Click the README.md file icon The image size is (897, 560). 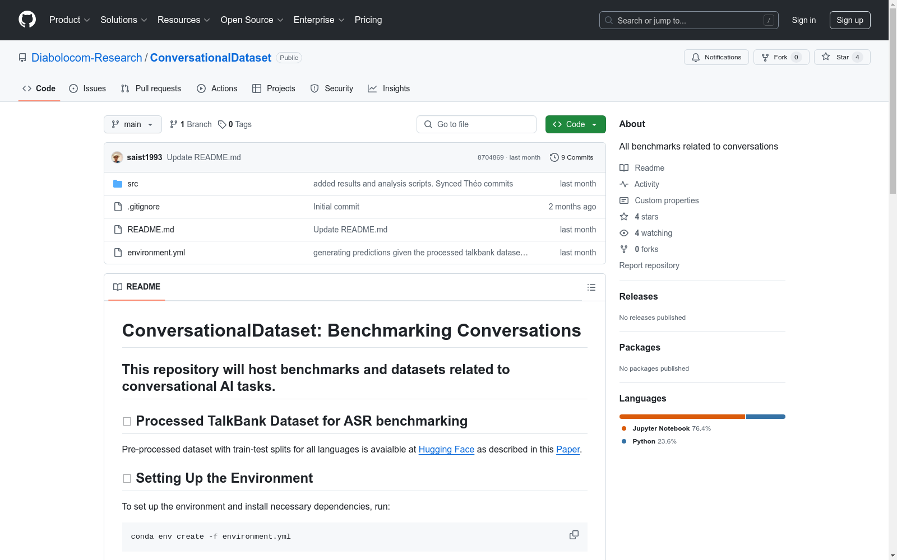click(118, 230)
